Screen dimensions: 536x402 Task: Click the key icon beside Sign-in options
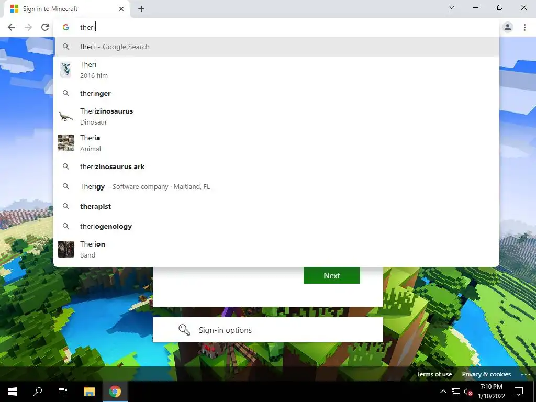pyautogui.click(x=184, y=330)
